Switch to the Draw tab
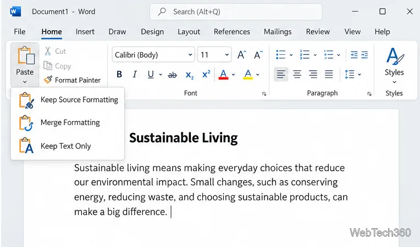Viewport: 420px width, 247px height. coord(117,32)
